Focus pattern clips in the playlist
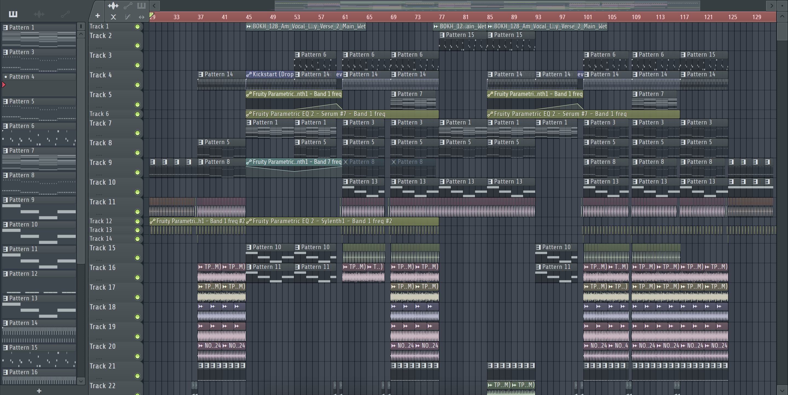 point(141,5)
